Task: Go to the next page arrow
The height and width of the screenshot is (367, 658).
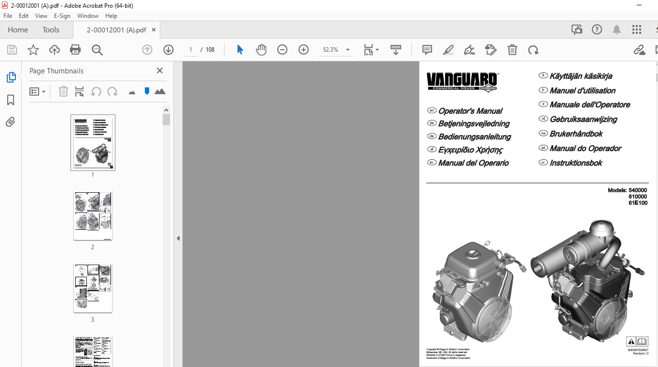Action: (168, 50)
